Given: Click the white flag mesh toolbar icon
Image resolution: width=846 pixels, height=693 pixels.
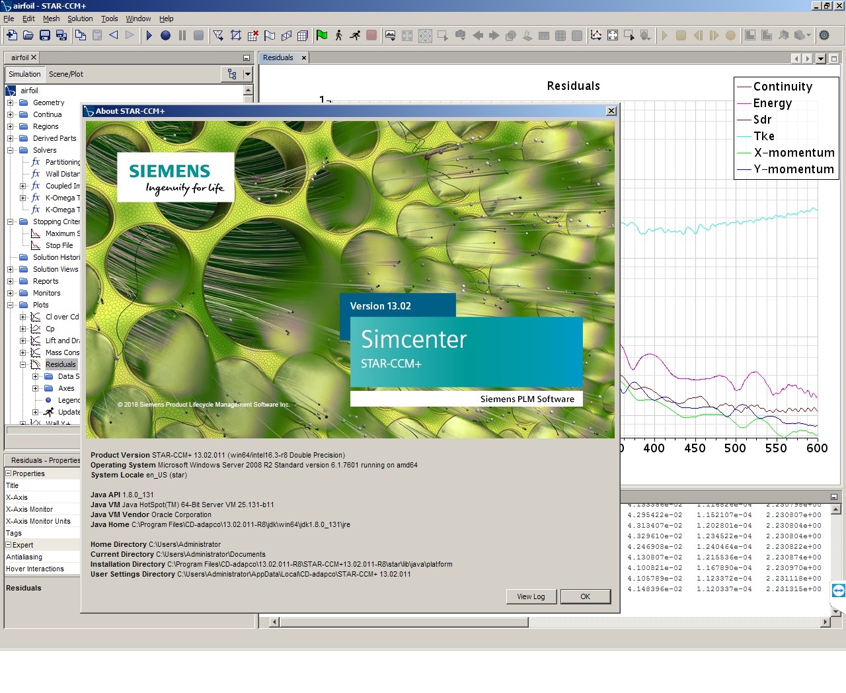Looking at the screenshot, I should click(x=270, y=35).
